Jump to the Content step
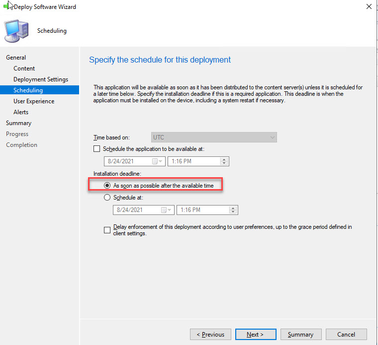Viewport: 378px width, 345px height. click(24, 69)
